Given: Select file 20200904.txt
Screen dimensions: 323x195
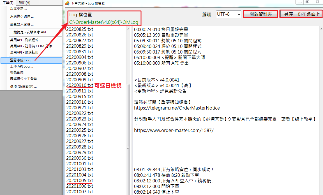Looking at the screenshot, I should [x=80, y=57].
